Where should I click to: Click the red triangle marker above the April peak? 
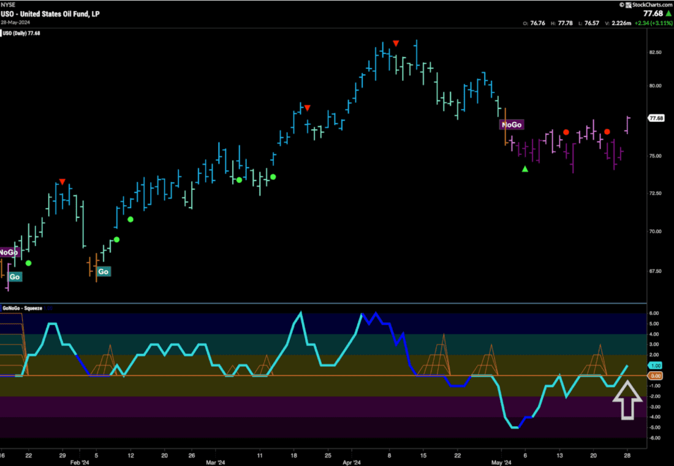(396, 43)
